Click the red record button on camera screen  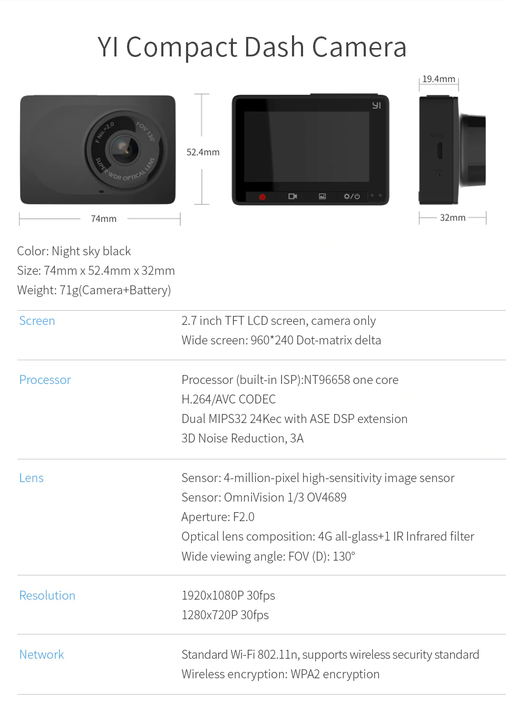click(x=262, y=197)
